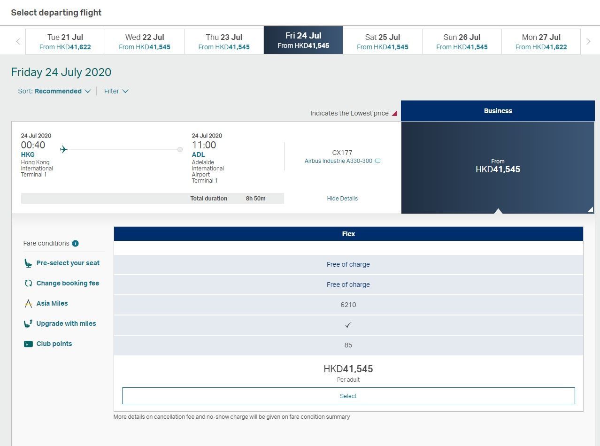Collapse the Business fare price panel

[x=498, y=168]
